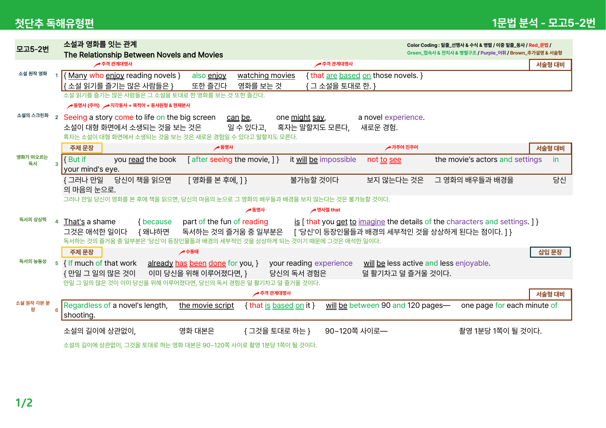
Task: Click the 'Green_접속사 & 전치사 & 병렬구조' legend entry
Action: pos(442,53)
